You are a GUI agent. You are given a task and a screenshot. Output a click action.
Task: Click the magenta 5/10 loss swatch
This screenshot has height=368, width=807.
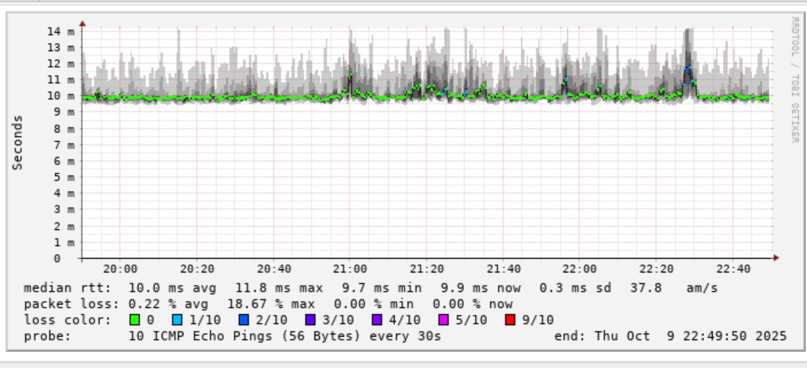point(444,320)
